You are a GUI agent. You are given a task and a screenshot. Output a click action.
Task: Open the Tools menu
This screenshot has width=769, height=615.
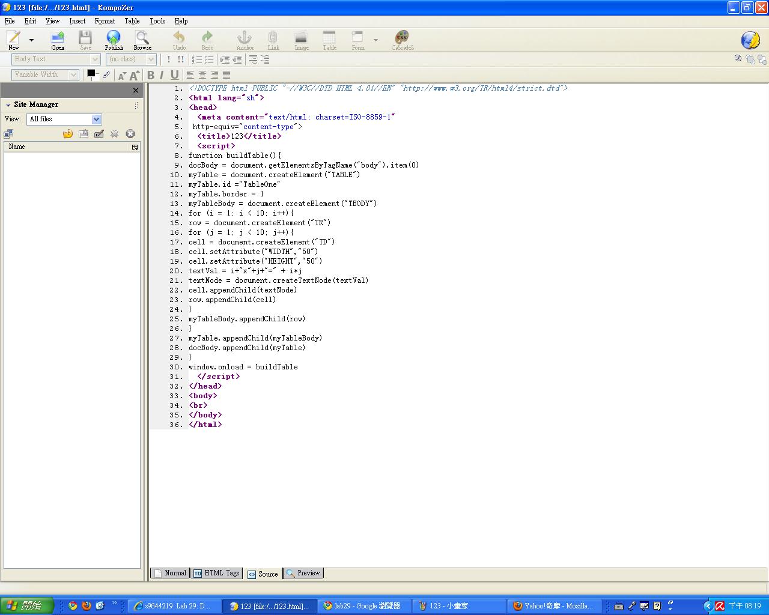tap(157, 21)
